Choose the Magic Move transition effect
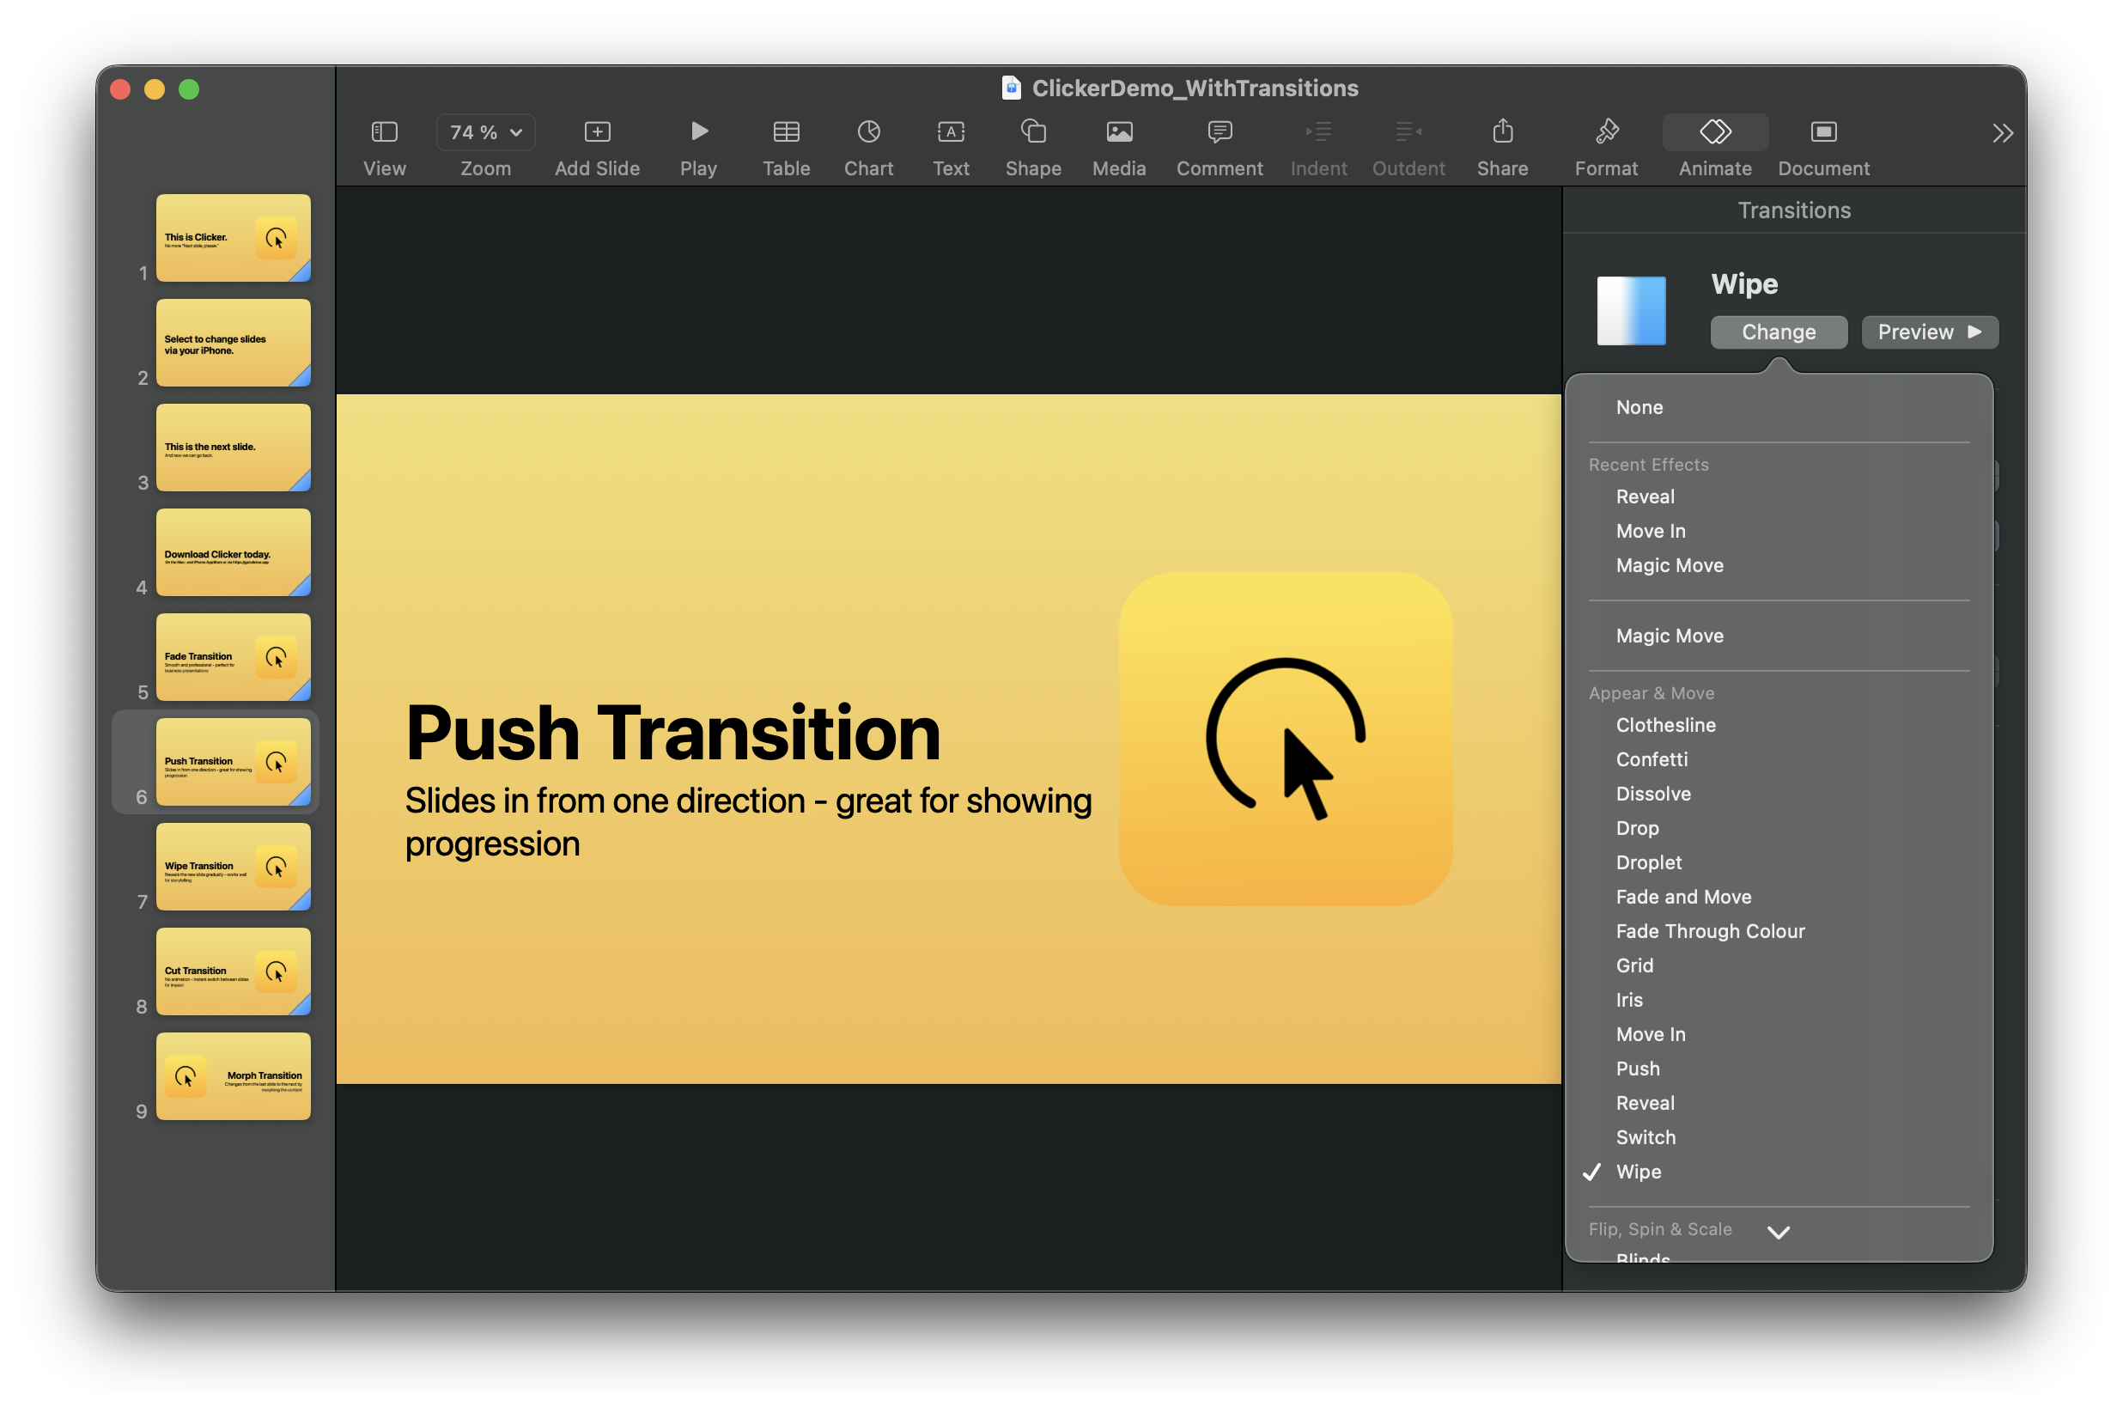2123x1419 pixels. pyautogui.click(x=1669, y=636)
